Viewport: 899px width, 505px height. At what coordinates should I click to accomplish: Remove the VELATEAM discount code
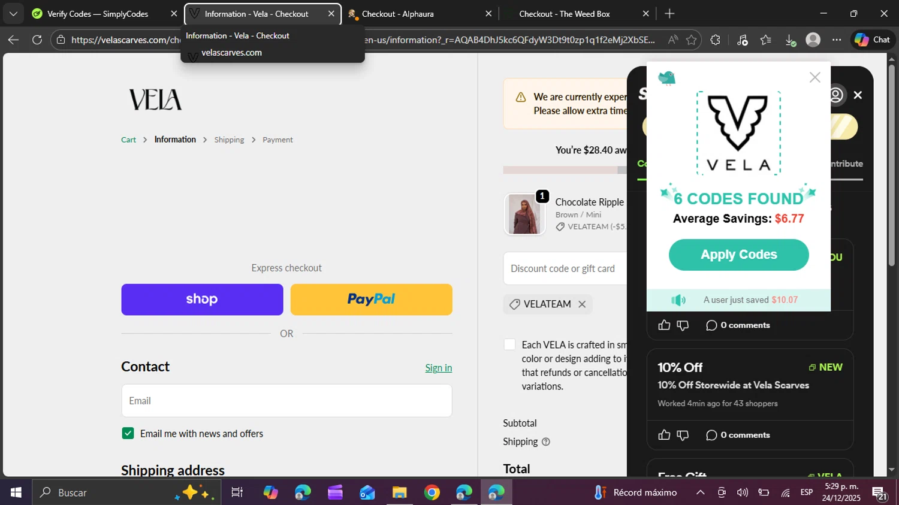(582, 304)
